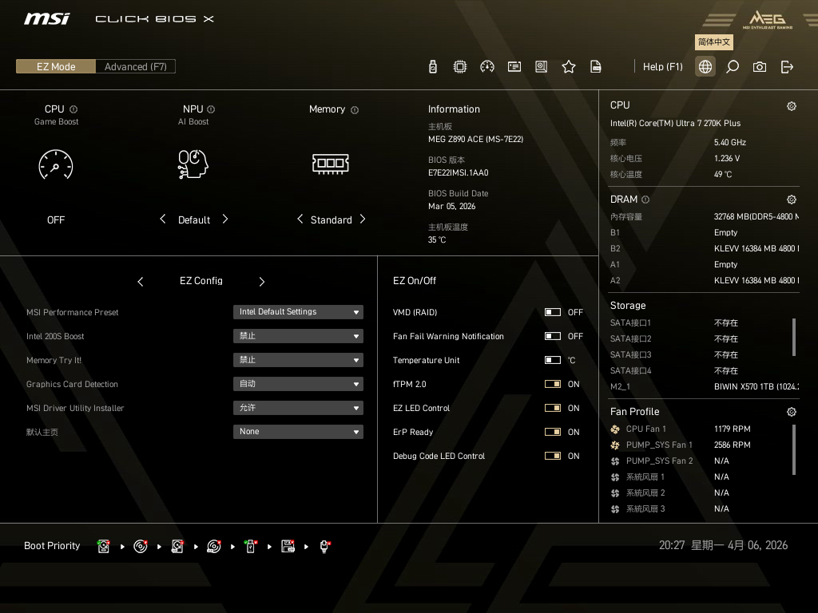Screen dimensions: 818x613
Task: Click left arrow next to NPU Default
Action: (163, 219)
